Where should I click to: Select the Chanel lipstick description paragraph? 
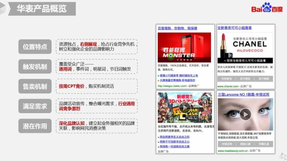(x=245, y=69)
